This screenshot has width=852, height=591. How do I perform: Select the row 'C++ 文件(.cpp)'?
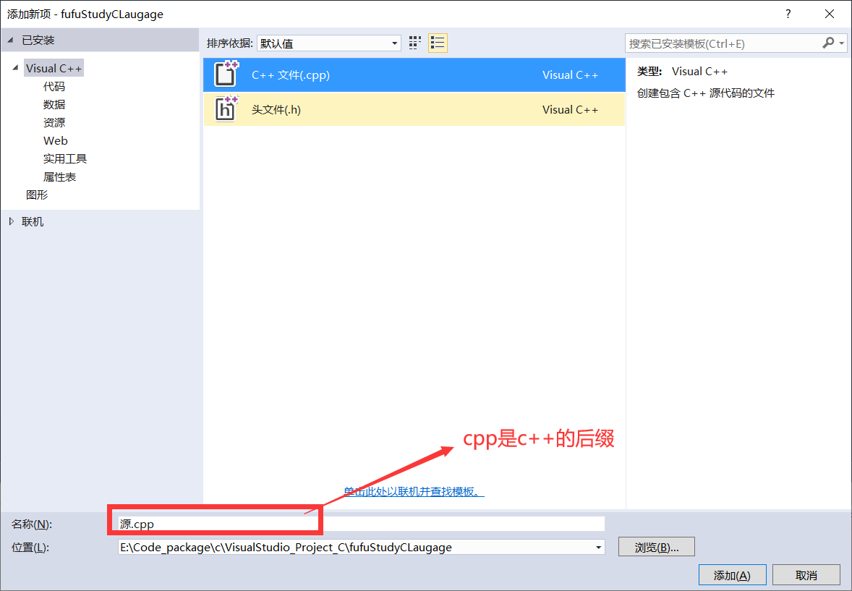click(x=414, y=75)
